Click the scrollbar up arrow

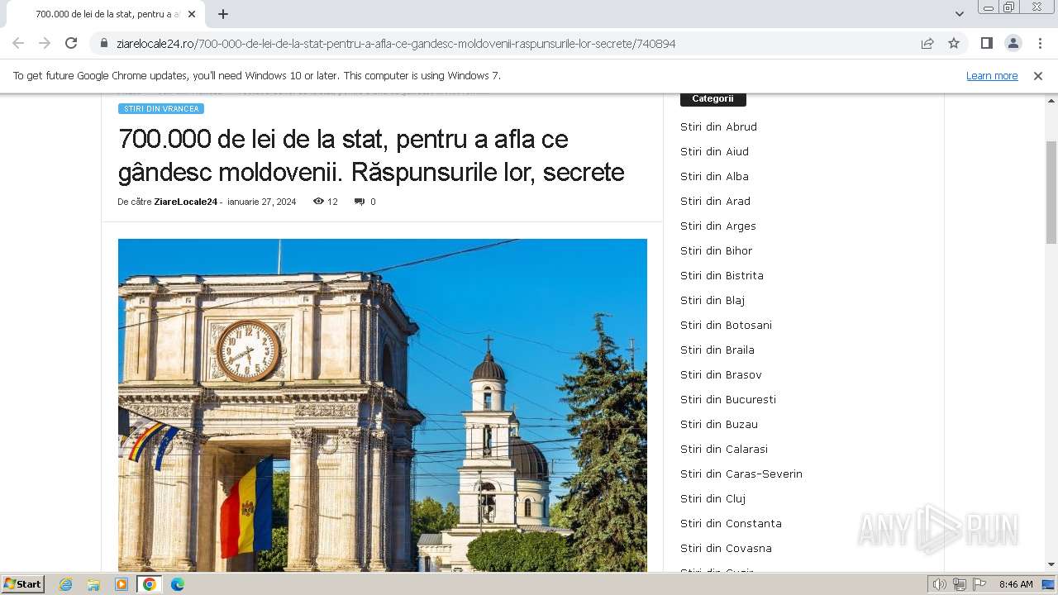pyautogui.click(x=1051, y=99)
